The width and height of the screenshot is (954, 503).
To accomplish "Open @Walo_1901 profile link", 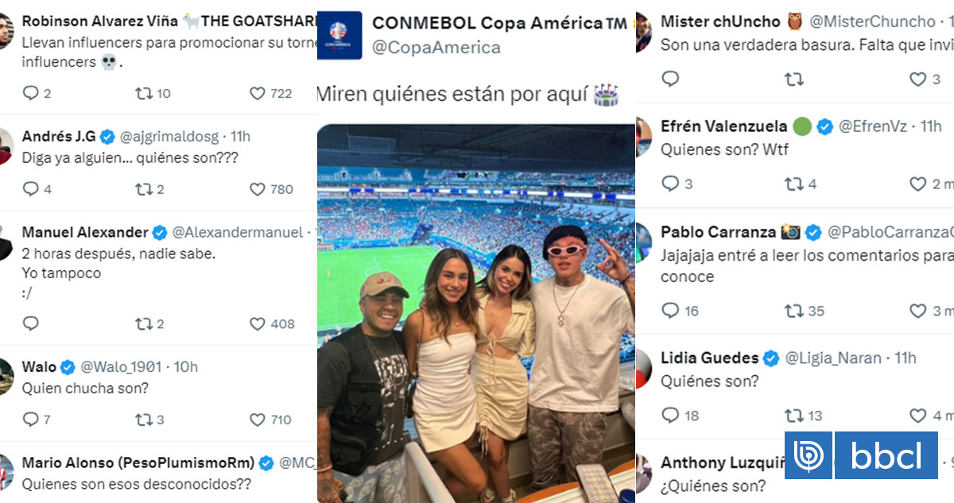I will 122,366.
